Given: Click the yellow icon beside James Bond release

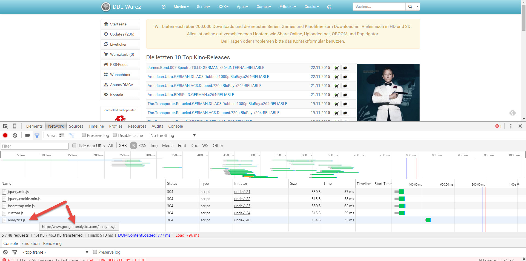Looking at the screenshot, I should click(x=345, y=68).
